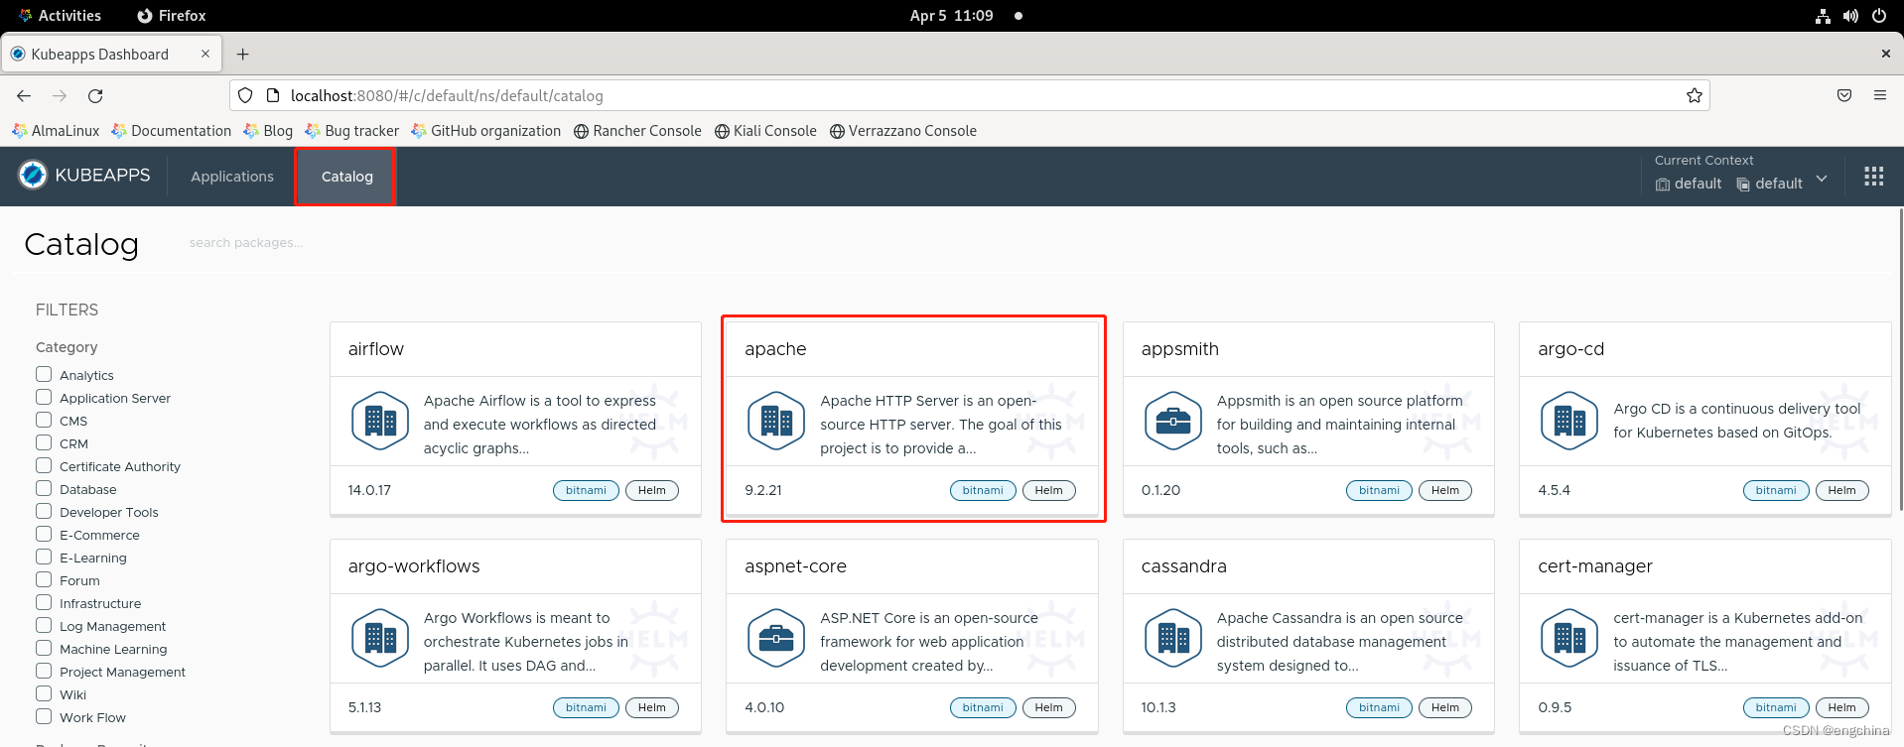This screenshot has height=747, width=1904.
Task: Open the Firefox app menu in top bar
Action: pos(172,16)
